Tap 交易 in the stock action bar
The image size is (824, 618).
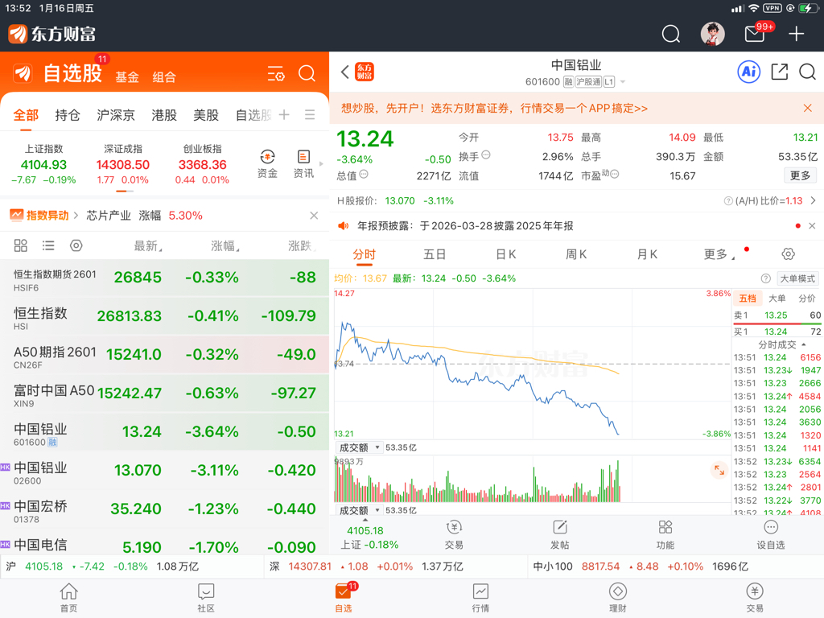[454, 535]
